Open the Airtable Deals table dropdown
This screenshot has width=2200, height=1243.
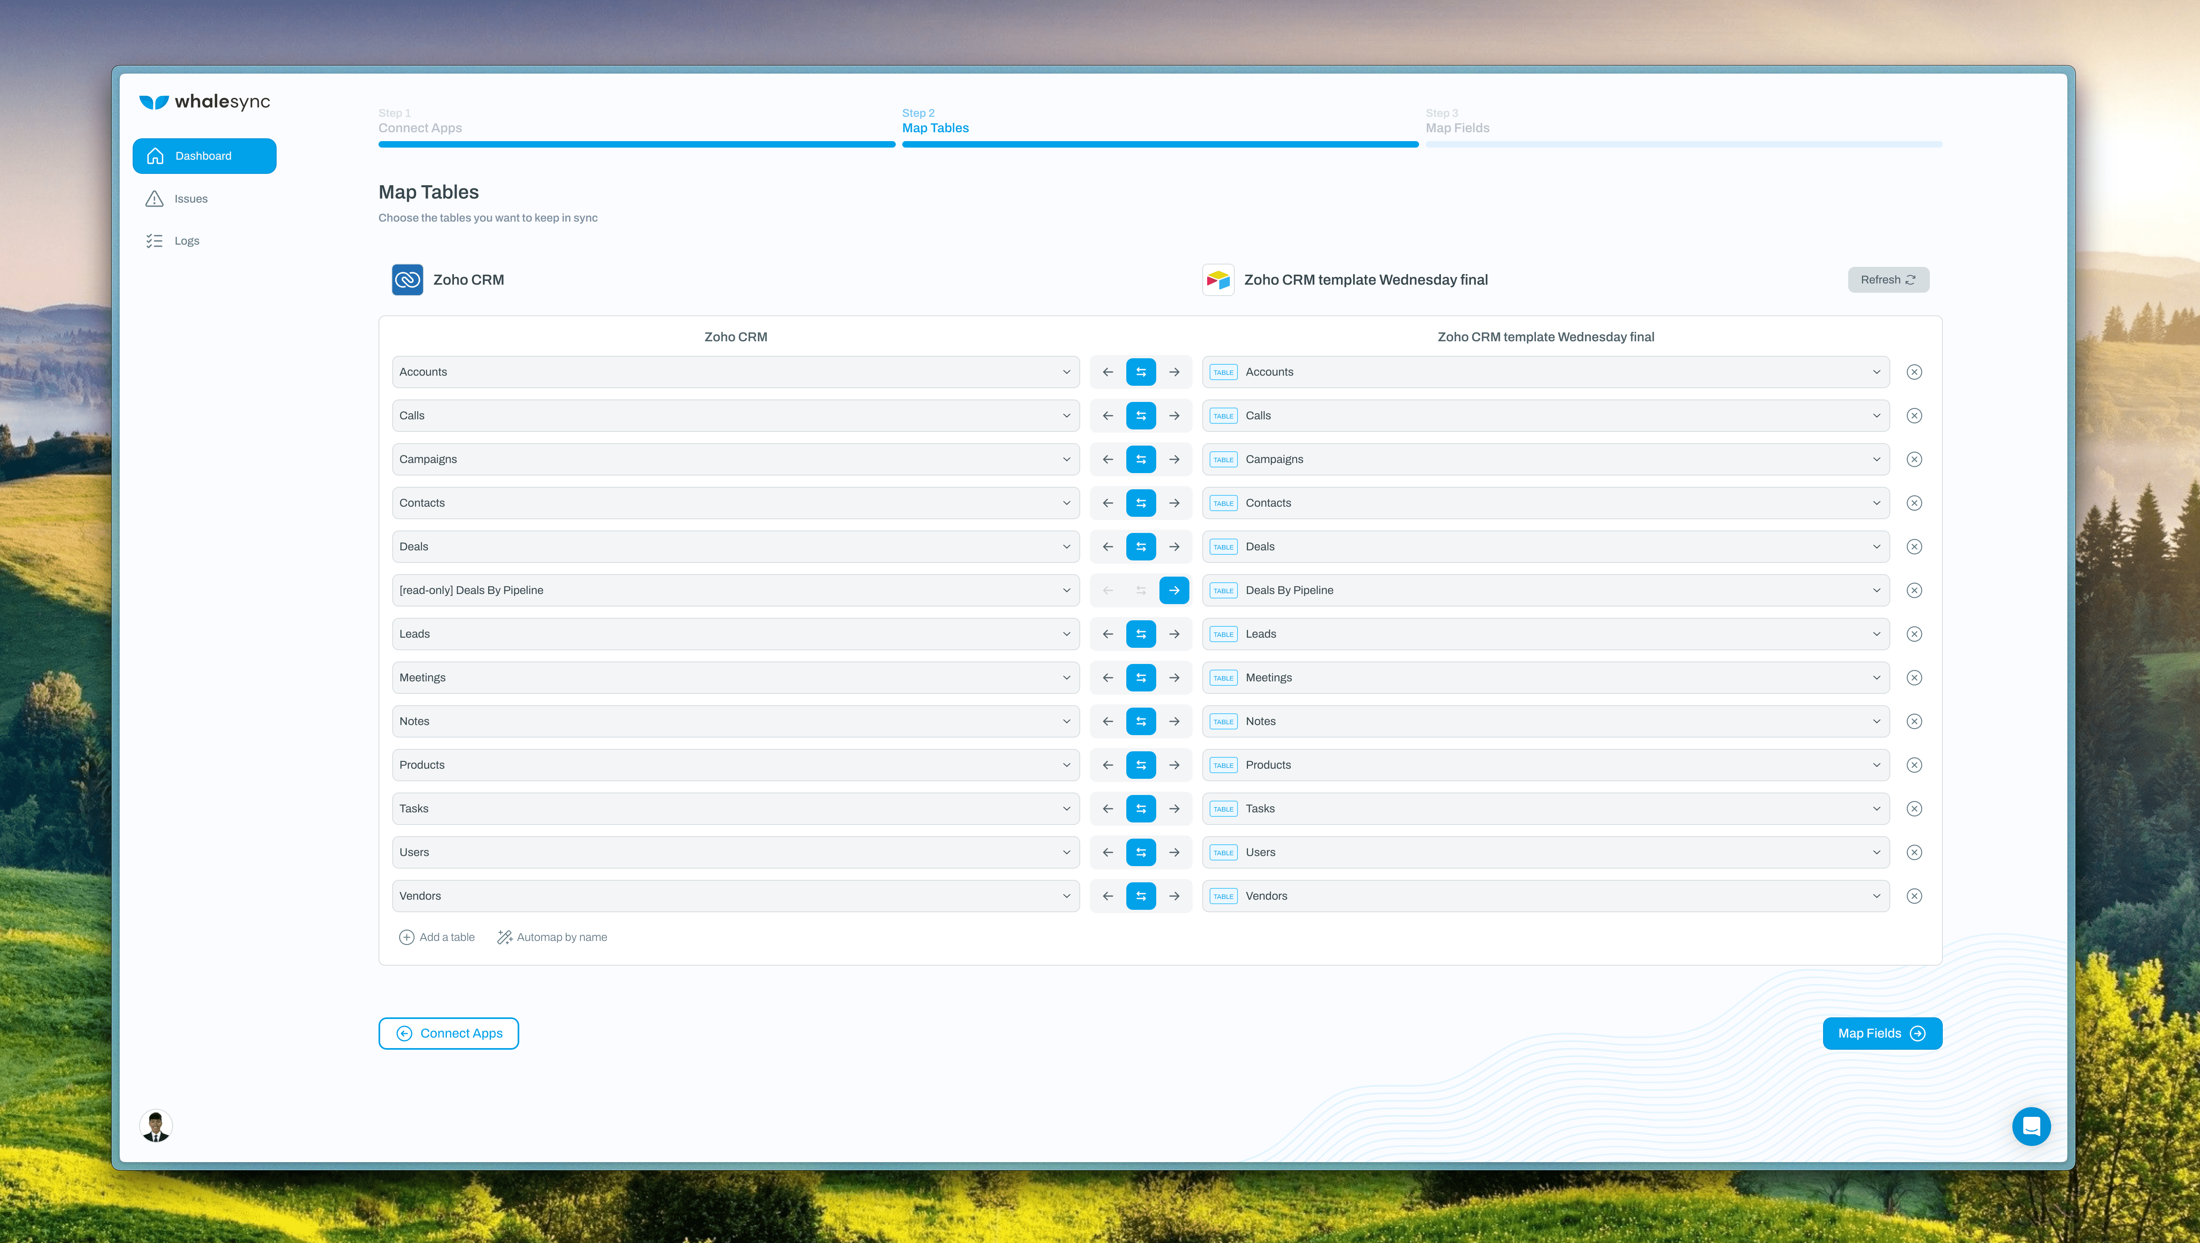coord(1546,546)
